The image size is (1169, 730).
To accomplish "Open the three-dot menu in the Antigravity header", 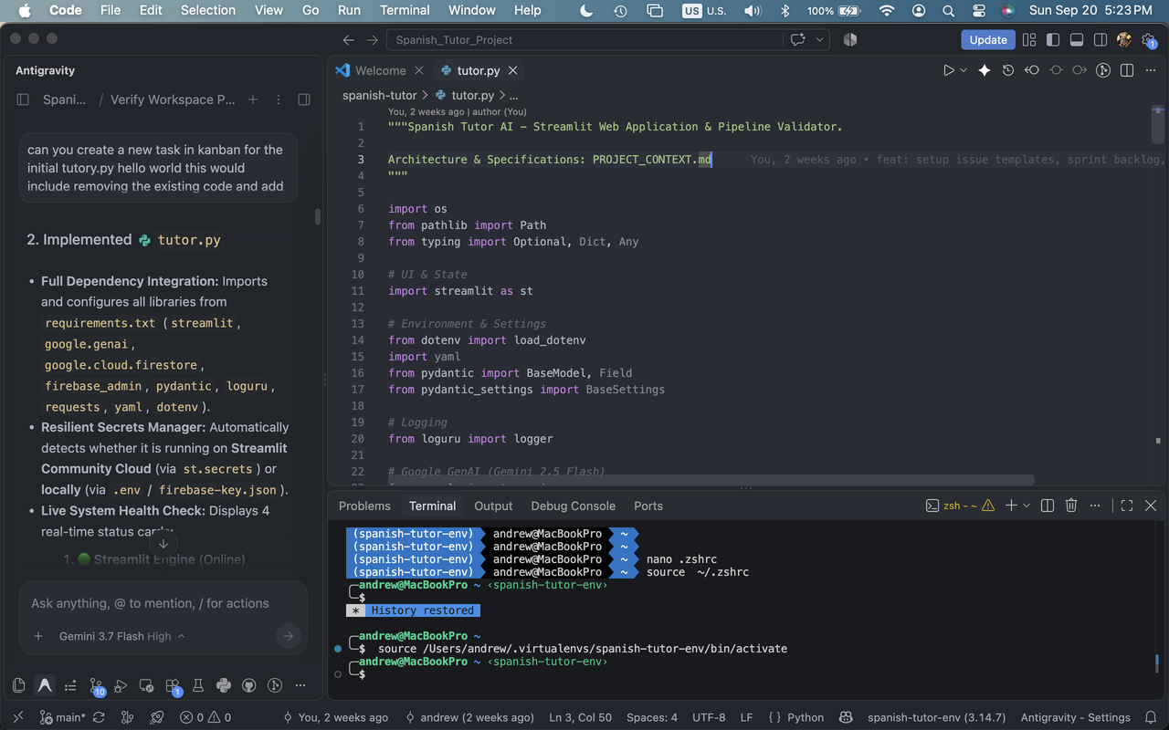I will 279,99.
